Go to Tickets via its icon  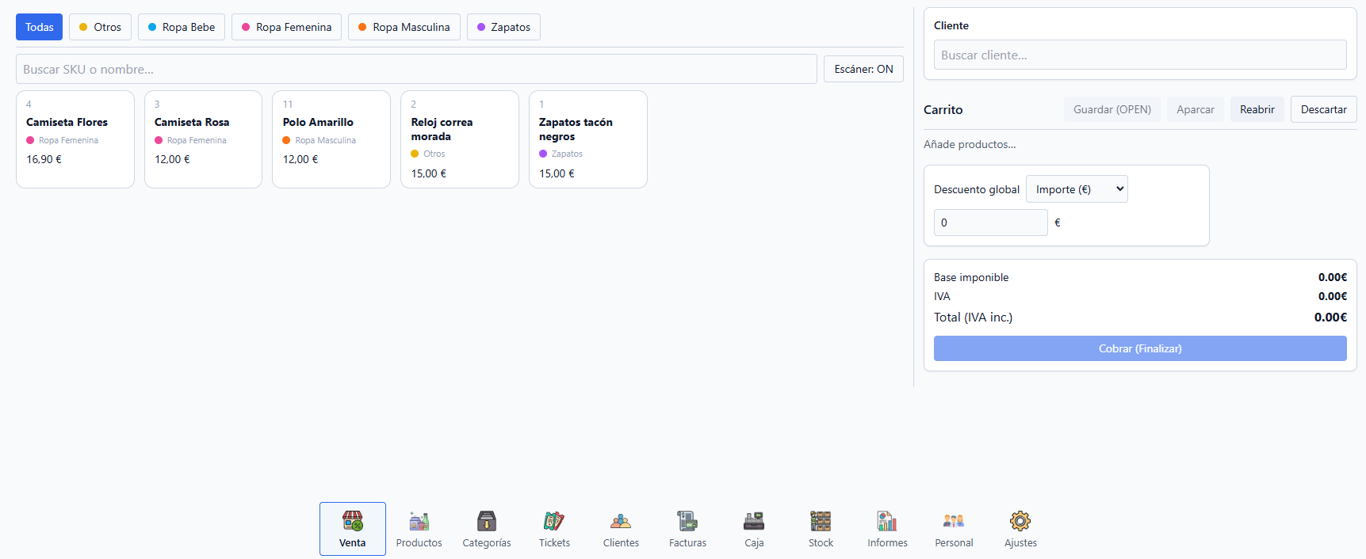tap(554, 521)
